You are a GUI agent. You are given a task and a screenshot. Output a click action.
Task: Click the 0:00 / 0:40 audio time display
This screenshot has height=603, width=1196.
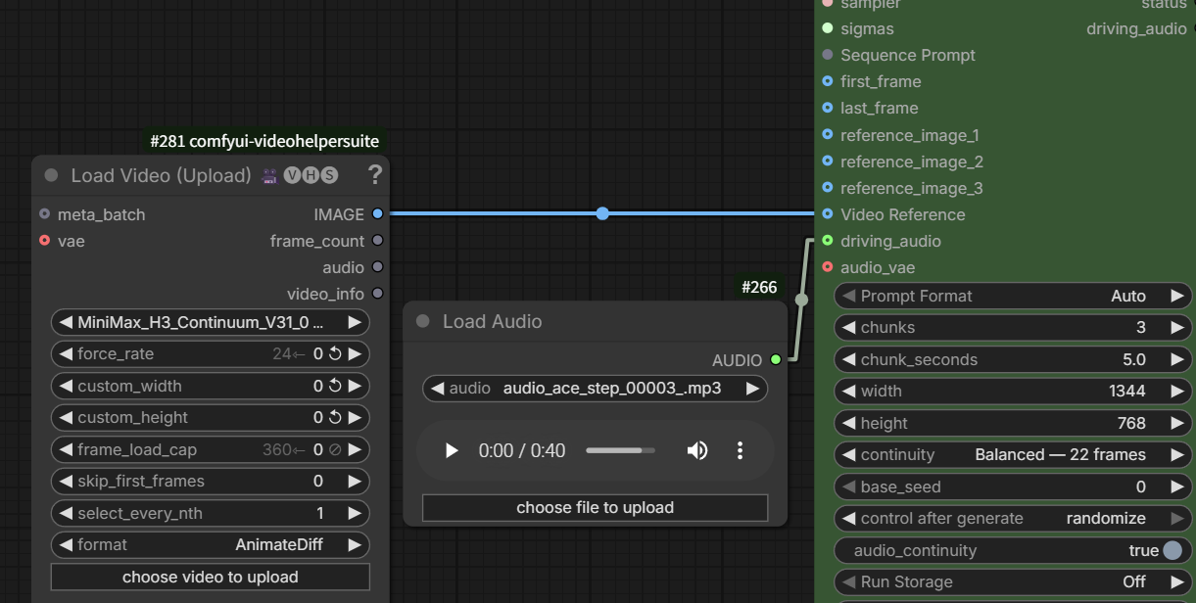coord(522,450)
